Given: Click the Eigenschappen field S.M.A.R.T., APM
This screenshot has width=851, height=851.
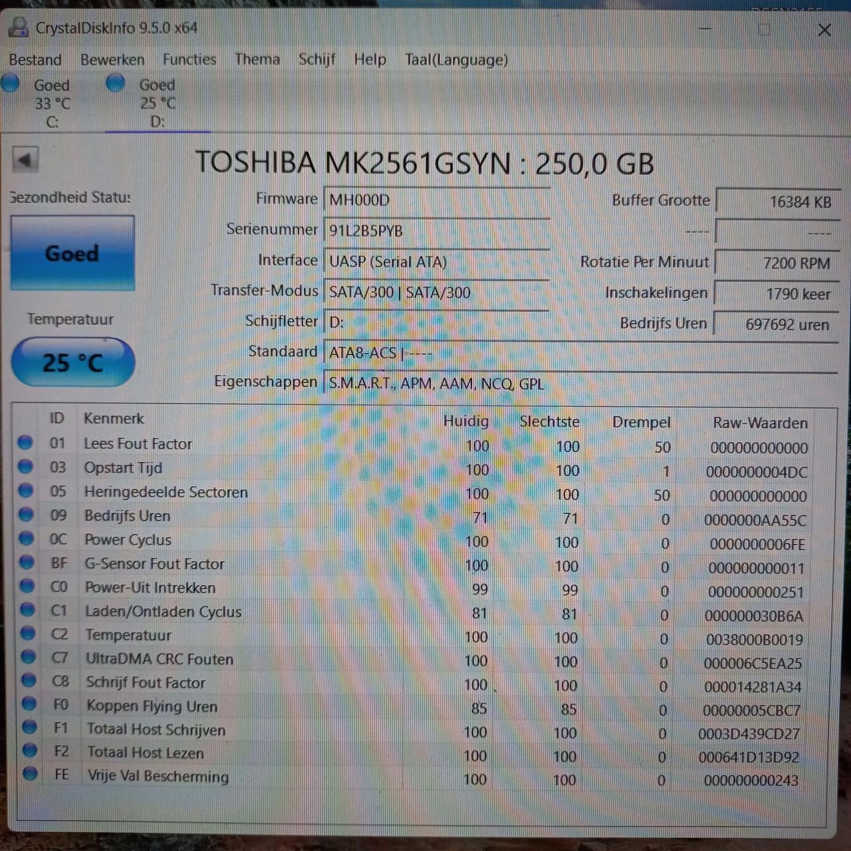Looking at the screenshot, I should click(x=580, y=384).
